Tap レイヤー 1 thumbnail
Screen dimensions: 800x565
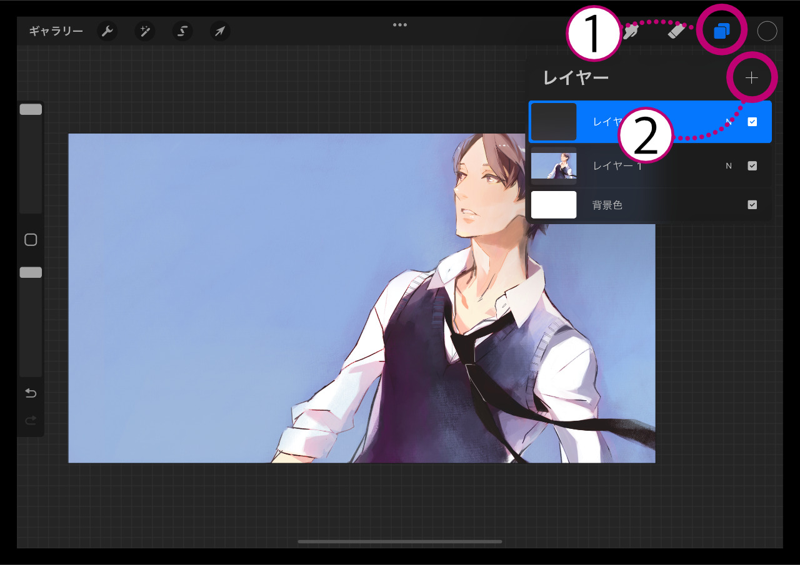(554, 166)
